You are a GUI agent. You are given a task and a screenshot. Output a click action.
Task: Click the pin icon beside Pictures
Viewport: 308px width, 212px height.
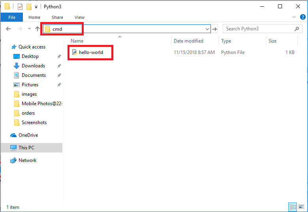59,85
